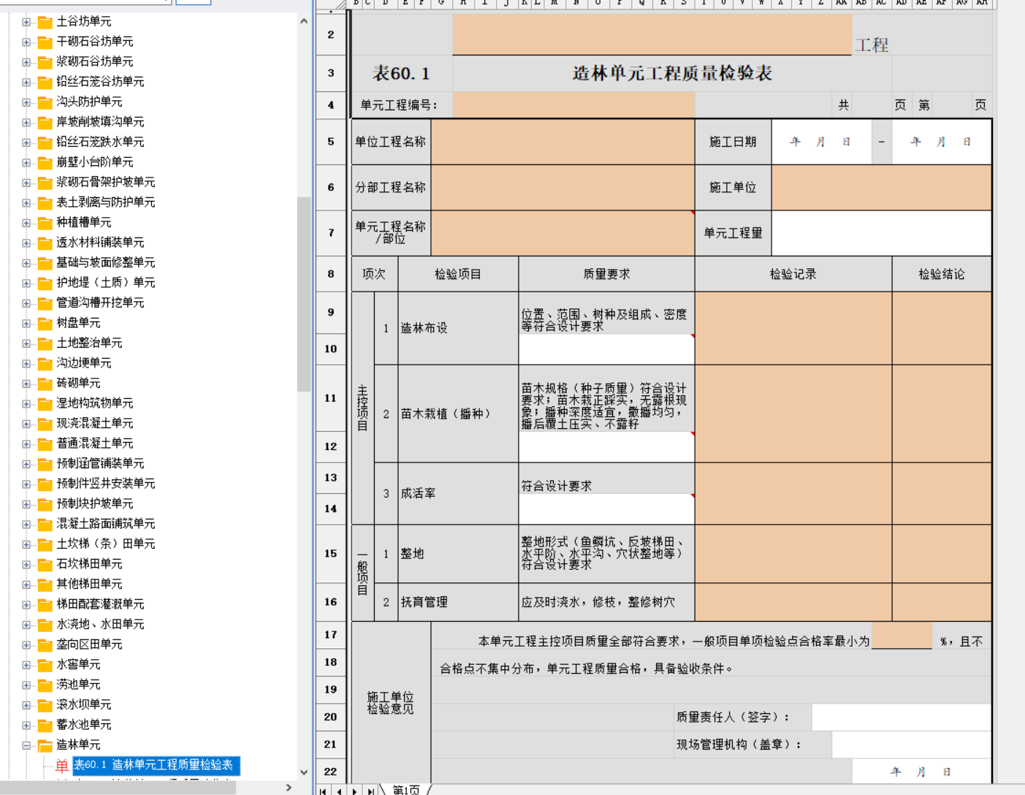
Task: Click the 施工单位 orange input cell
Action: tap(881, 188)
